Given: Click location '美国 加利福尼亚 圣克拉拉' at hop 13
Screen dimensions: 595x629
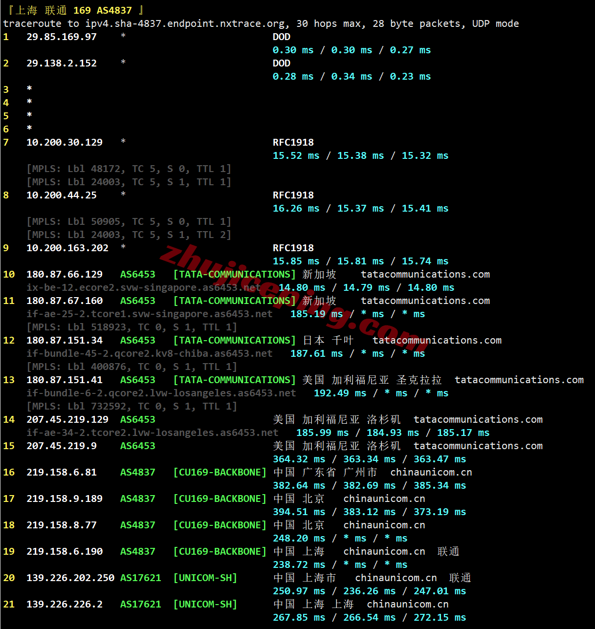Looking at the screenshot, I should (372, 380).
